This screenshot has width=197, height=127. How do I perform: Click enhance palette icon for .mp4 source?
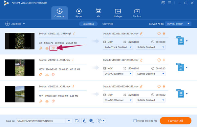tap(53, 101)
